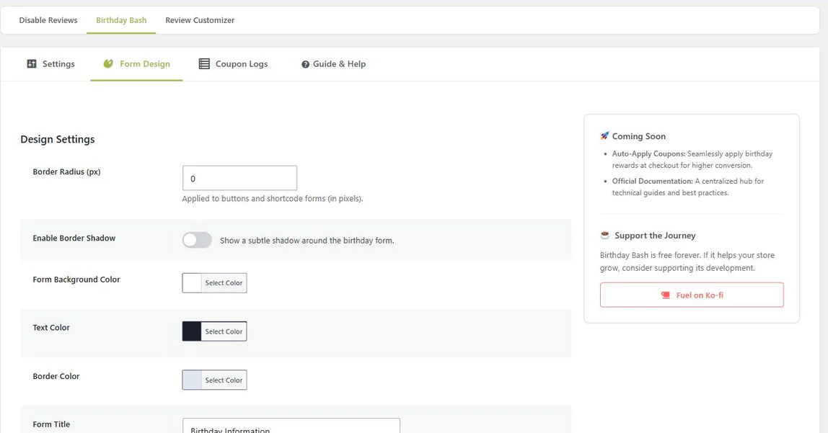Viewport: 828px width, 433px height.
Task: Toggle the Enable Border Shadow switch
Action: click(197, 240)
